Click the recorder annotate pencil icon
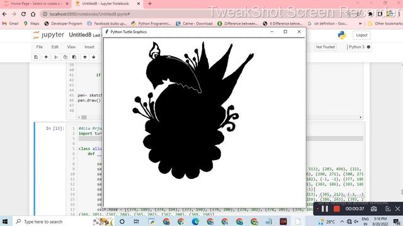The image size is (403, 226). (x=388, y=209)
